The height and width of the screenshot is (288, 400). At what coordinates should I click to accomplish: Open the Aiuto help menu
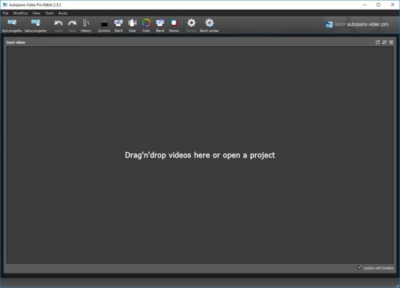63,13
